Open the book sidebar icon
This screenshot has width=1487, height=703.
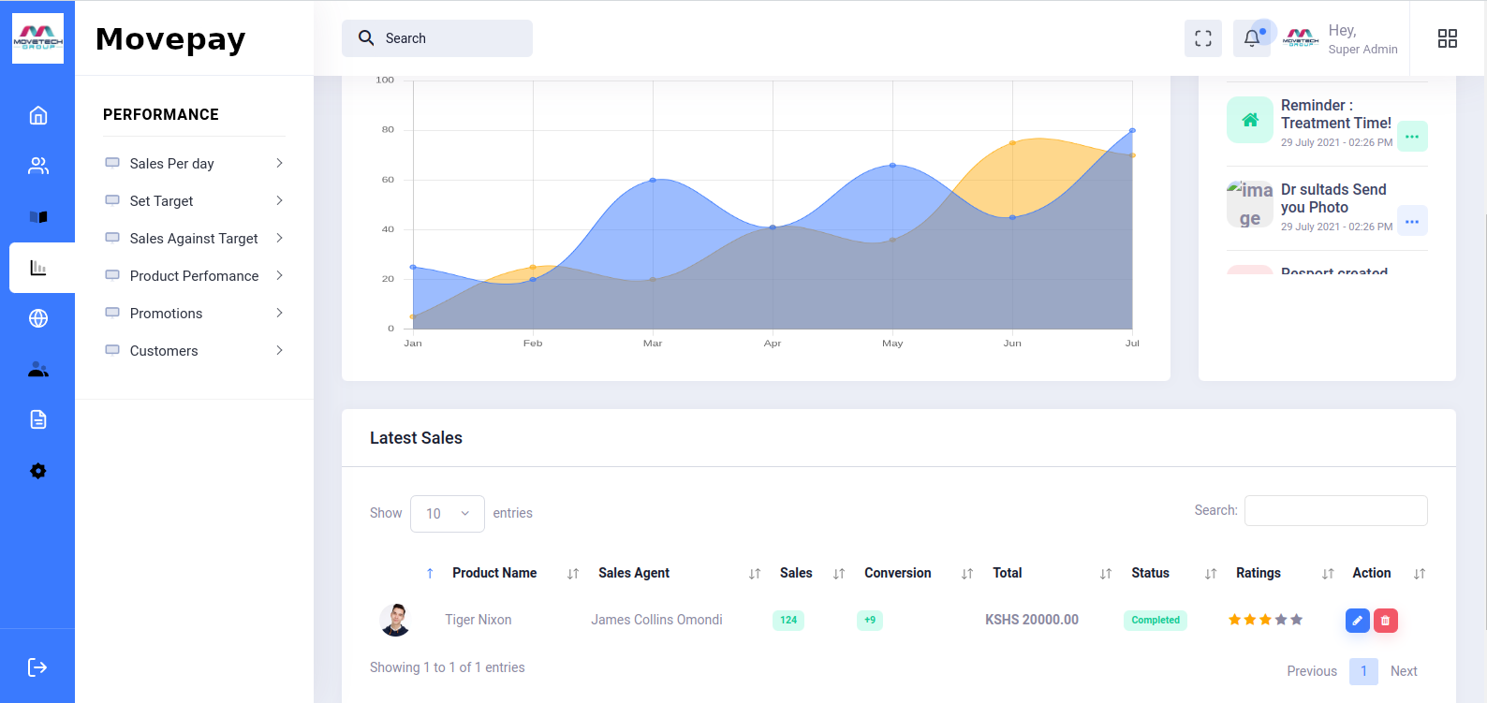[38, 216]
